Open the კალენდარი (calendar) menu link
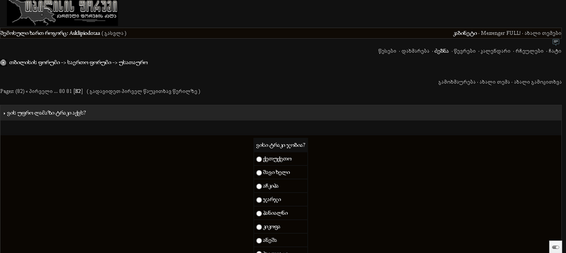This screenshot has height=253, width=566. (x=496, y=51)
